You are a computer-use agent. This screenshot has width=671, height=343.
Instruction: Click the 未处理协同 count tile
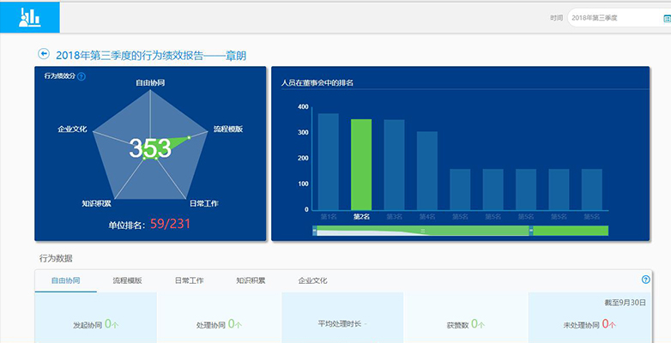tap(589, 317)
